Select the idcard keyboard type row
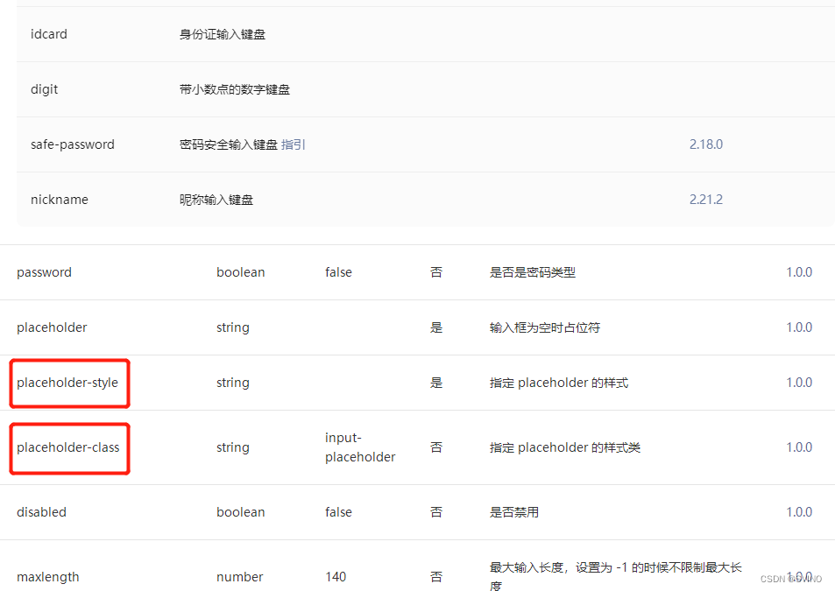The width and height of the screenshot is (835, 591). point(48,33)
